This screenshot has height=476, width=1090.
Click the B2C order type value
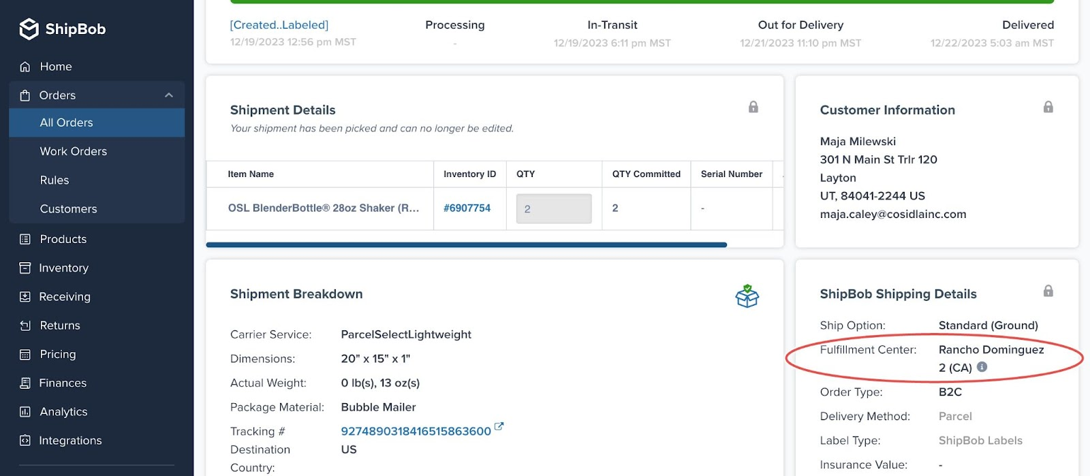950,392
